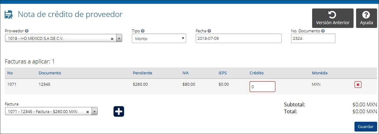Click the Guardar button
Image resolution: width=379 pixels, height=134 pixels.
(x=366, y=126)
